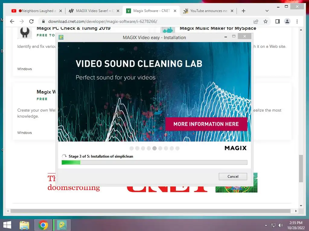309x231 pixels.
Task: Close the YouTube announces tab
Action: [x=232, y=11]
